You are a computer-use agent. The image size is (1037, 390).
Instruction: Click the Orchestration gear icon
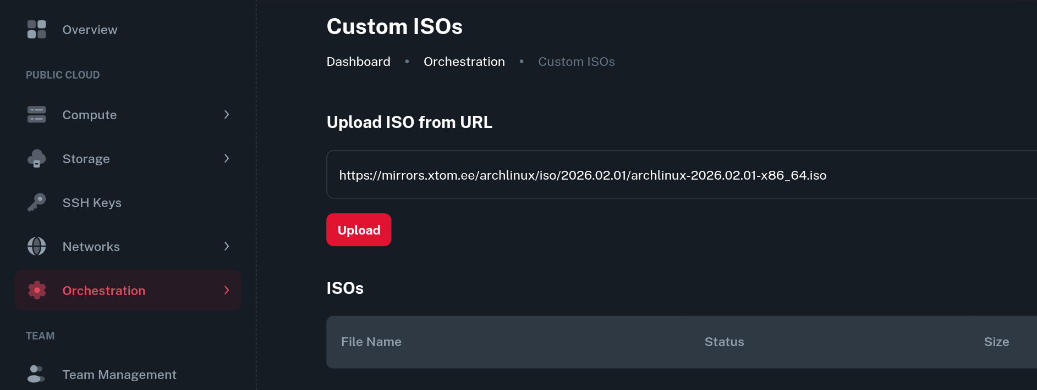tap(37, 291)
